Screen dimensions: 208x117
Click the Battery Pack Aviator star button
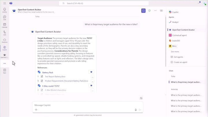click(91, 72)
